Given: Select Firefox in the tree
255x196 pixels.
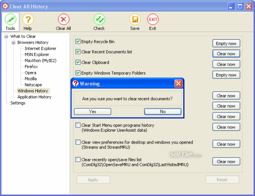Looking at the screenshot, I should [x=31, y=67].
